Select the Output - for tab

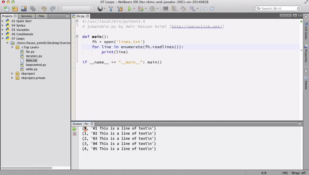(81, 124)
